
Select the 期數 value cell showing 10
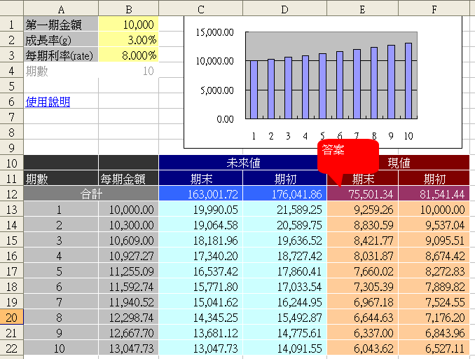128,71
